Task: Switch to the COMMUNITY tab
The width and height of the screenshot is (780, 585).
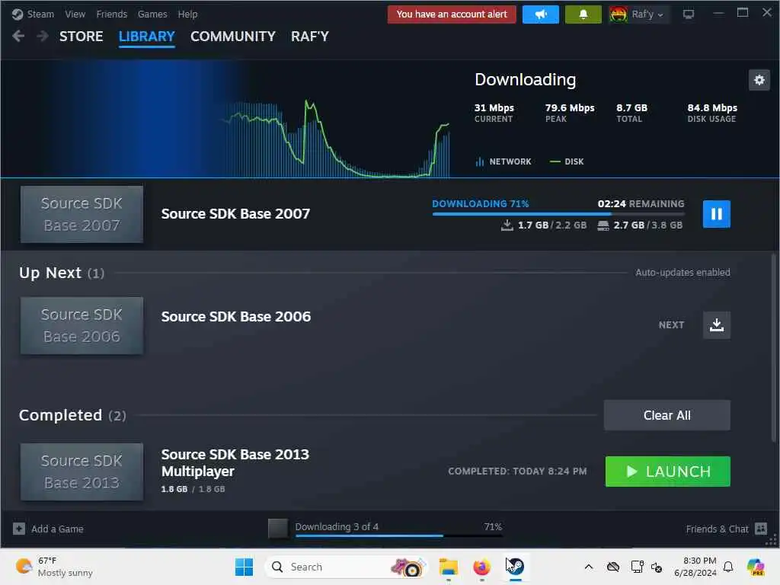Action: pos(233,37)
